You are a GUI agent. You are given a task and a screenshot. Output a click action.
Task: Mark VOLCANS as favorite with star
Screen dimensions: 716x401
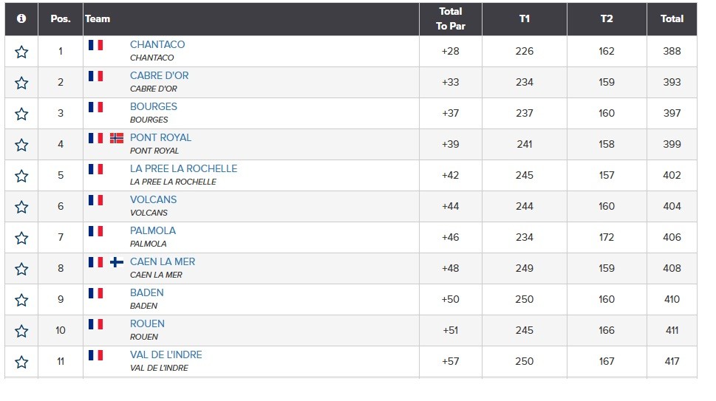click(21, 207)
